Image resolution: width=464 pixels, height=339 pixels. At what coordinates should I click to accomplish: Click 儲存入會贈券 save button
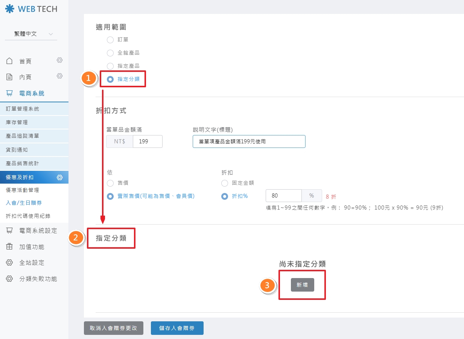pos(177,328)
